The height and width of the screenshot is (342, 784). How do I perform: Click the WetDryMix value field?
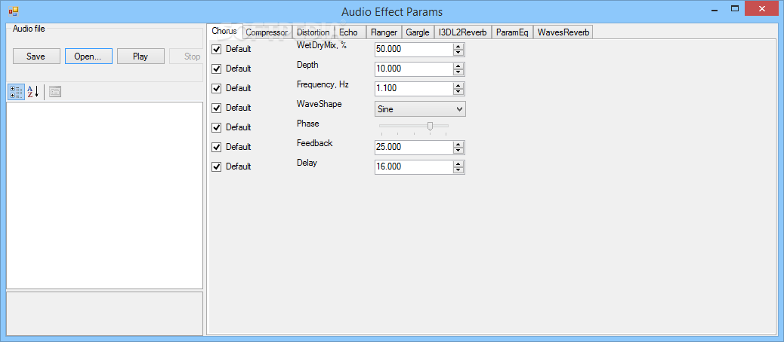coord(413,50)
